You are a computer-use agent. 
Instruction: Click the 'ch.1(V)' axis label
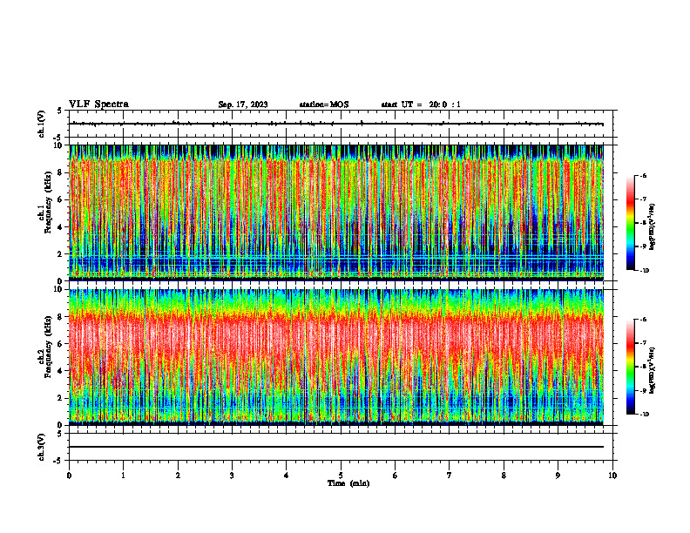coord(42,124)
